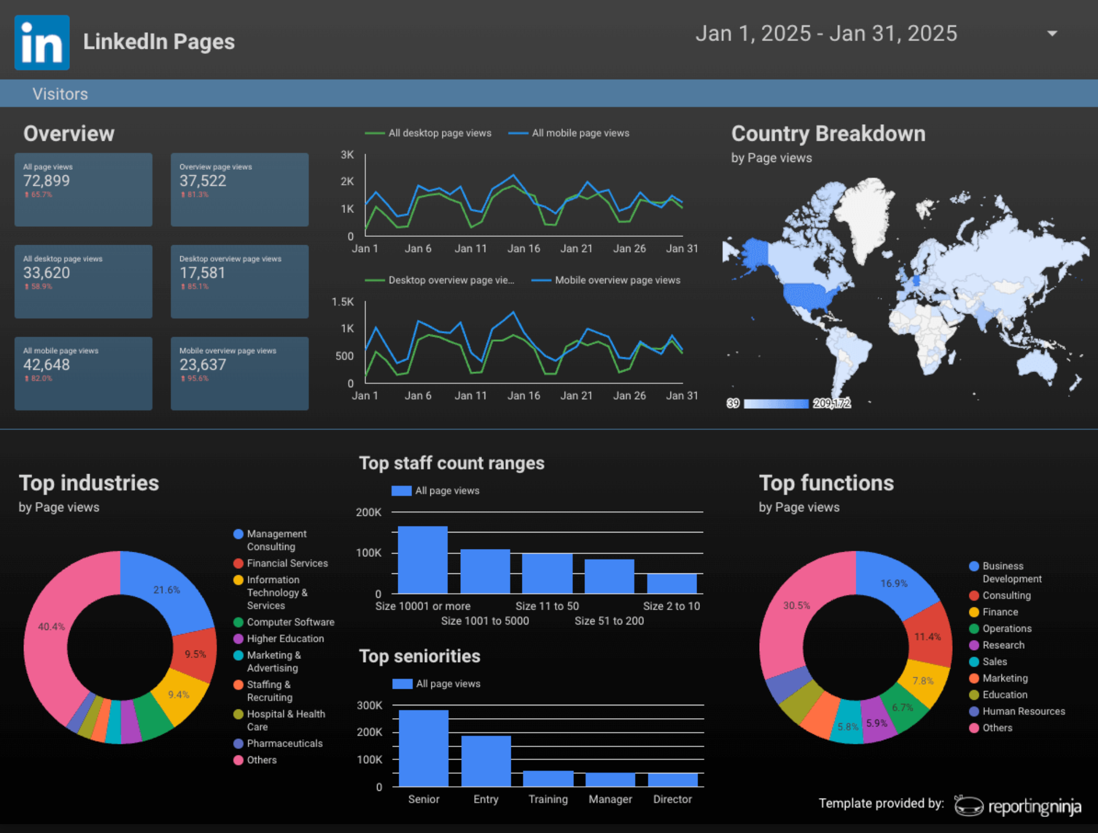Click the map color scale gradient bar
1098x833 pixels.
point(776,404)
